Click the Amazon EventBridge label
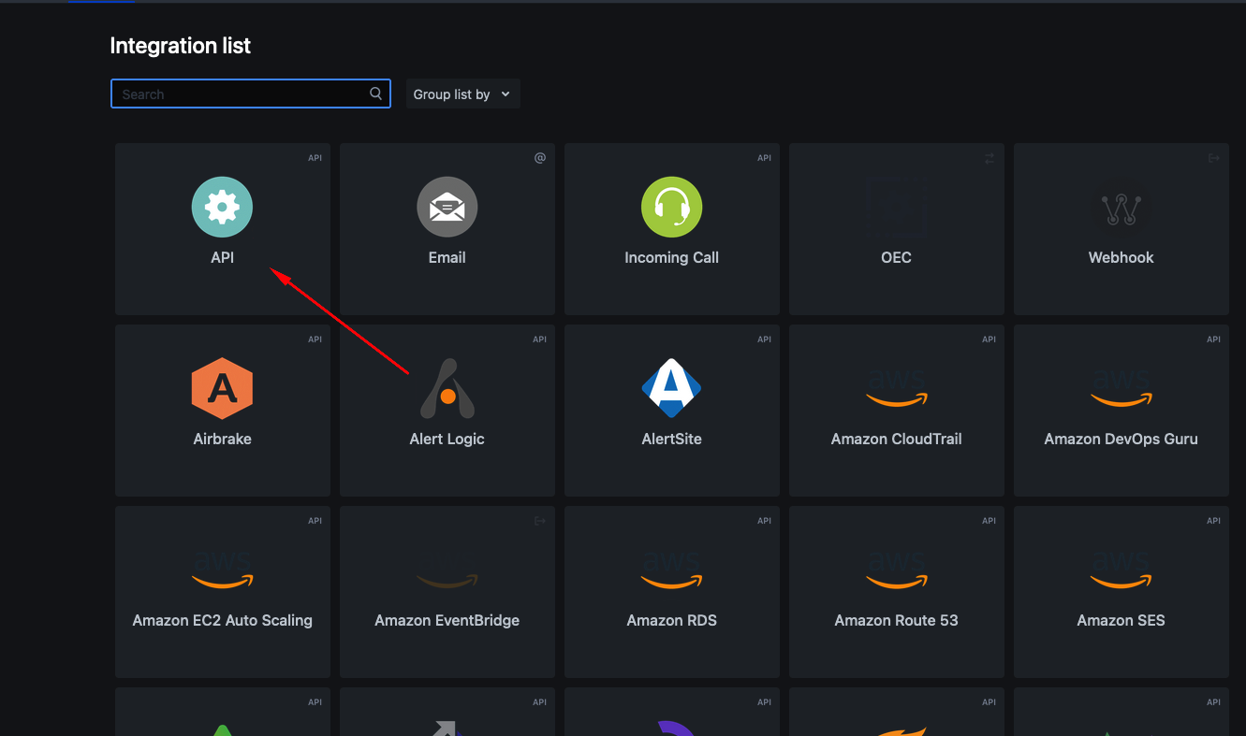The height and width of the screenshot is (736, 1246). pyautogui.click(x=447, y=620)
